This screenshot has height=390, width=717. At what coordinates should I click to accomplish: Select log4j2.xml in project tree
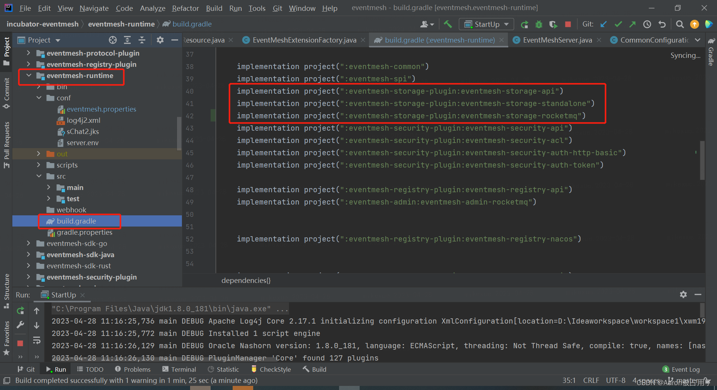(x=83, y=120)
